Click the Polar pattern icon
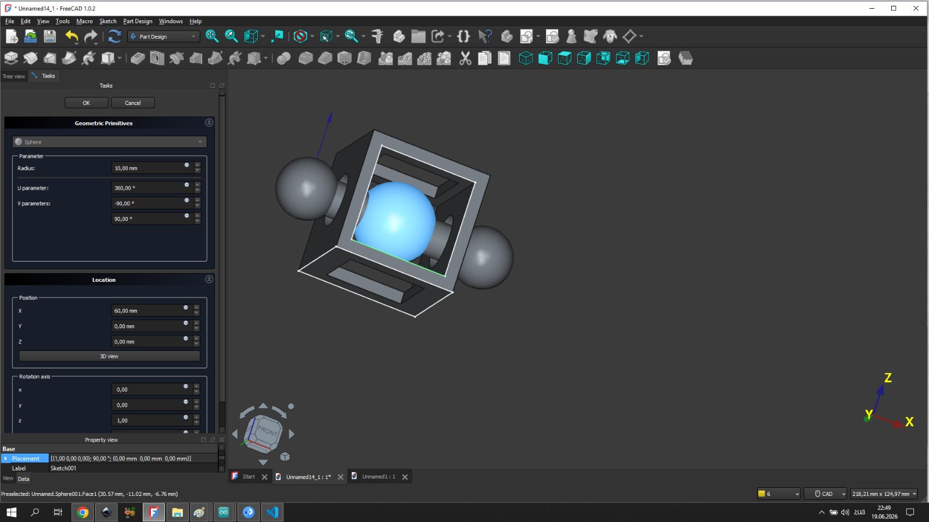Viewport: 929px width, 522px height. [424, 58]
